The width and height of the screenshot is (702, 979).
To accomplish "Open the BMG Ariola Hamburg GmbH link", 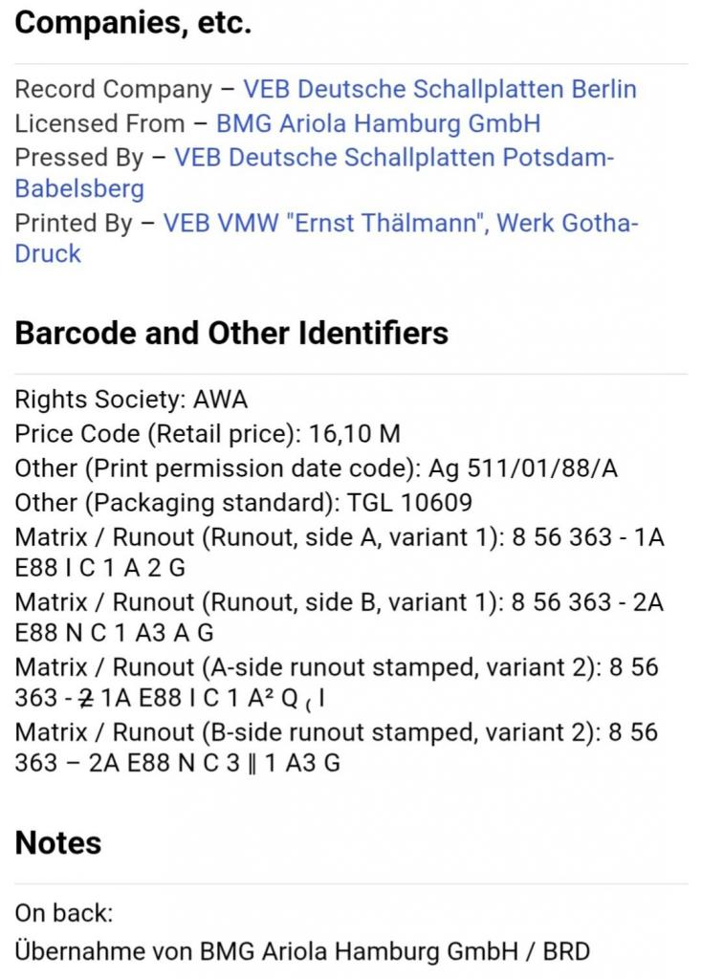I will click(378, 123).
